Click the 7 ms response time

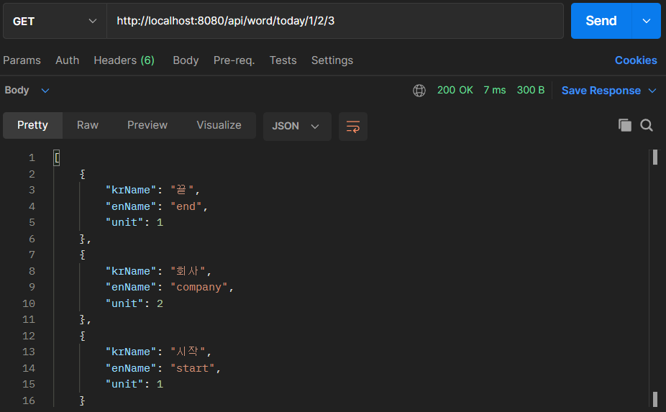point(494,90)
